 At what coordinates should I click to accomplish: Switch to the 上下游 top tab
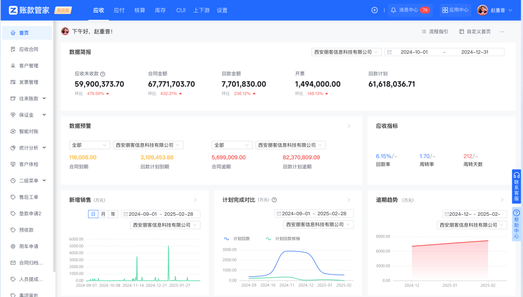click(x=201, y=10)
